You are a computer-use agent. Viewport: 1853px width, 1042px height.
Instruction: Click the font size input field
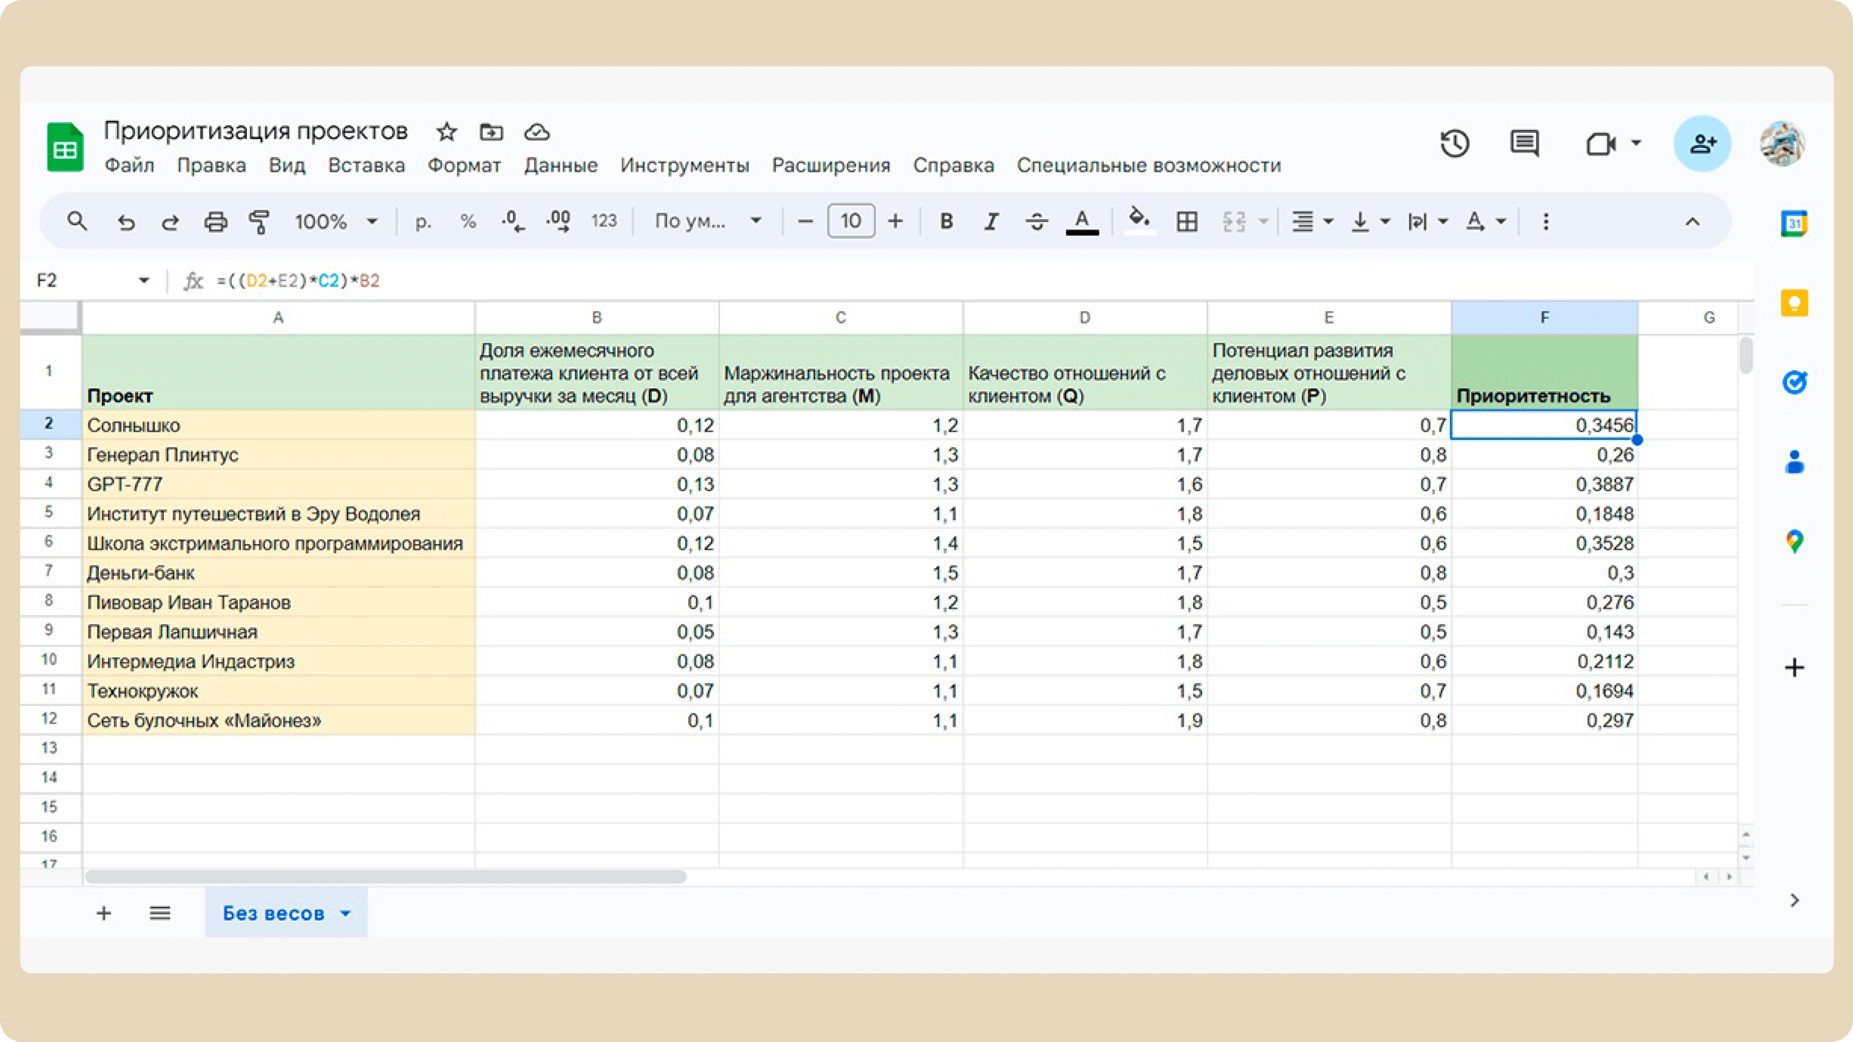click(x=850, y=221)
